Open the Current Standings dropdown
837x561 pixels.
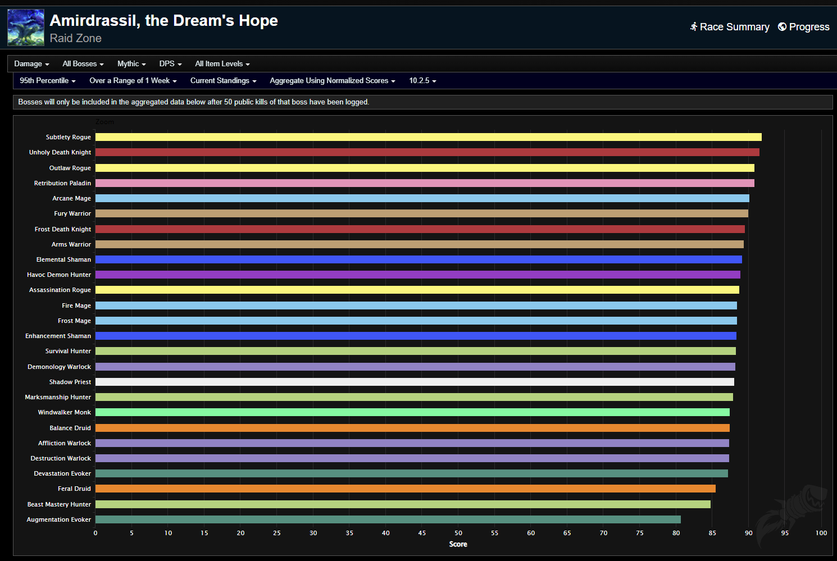223,81
